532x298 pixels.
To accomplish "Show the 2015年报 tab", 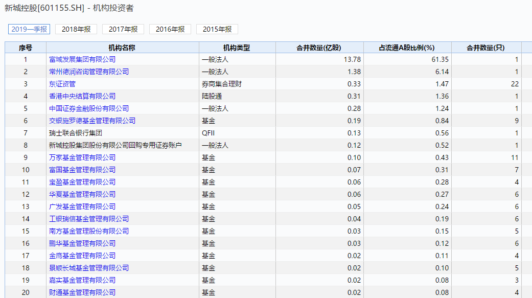I will pos(217,29).
